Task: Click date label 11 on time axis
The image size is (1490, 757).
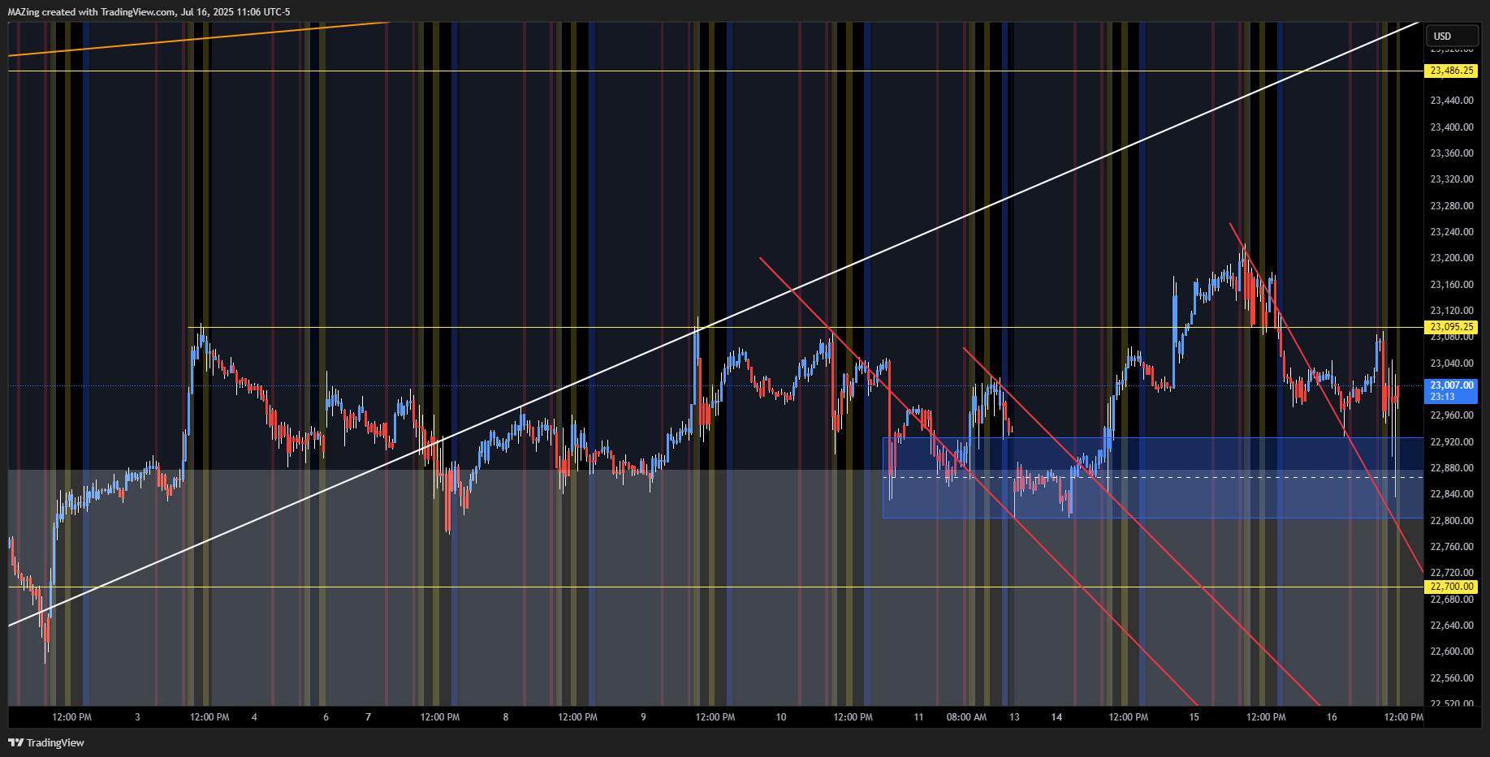Action: coord(918,717)
